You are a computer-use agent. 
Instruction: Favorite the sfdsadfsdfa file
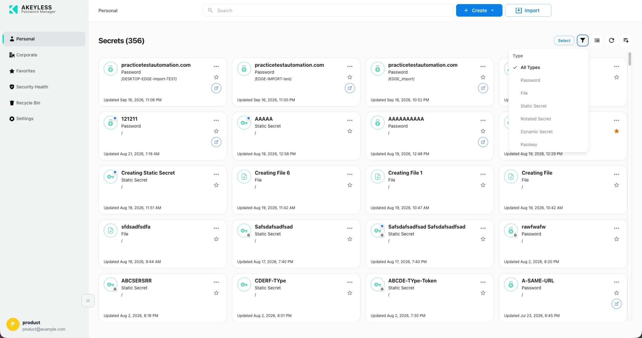coord(216,239)
